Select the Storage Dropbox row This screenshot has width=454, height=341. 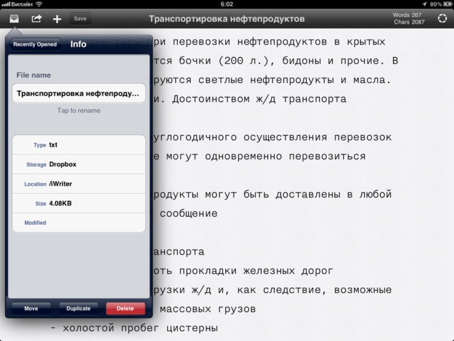point(79,164)
